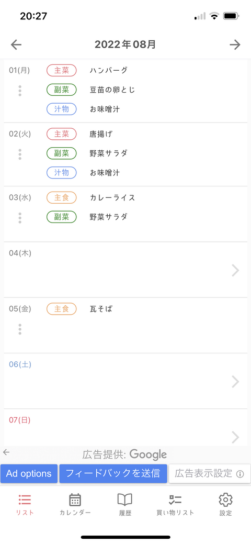
Task: Go to previous month with left arrow
Action: pyautogui.click(x=16, y=45)
